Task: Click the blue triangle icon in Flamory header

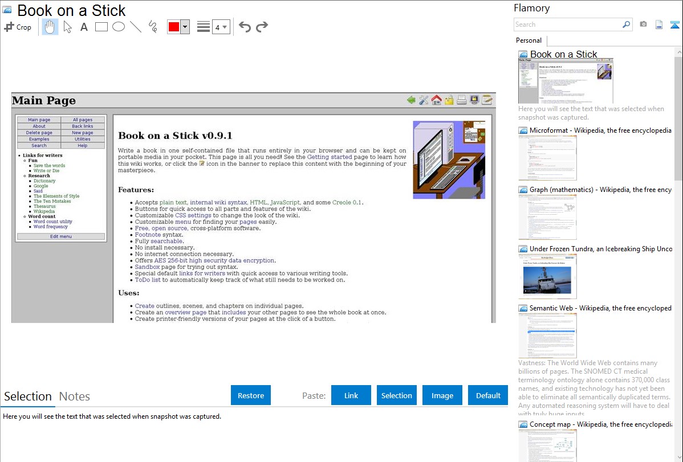Action: click(x=674, y=24)
